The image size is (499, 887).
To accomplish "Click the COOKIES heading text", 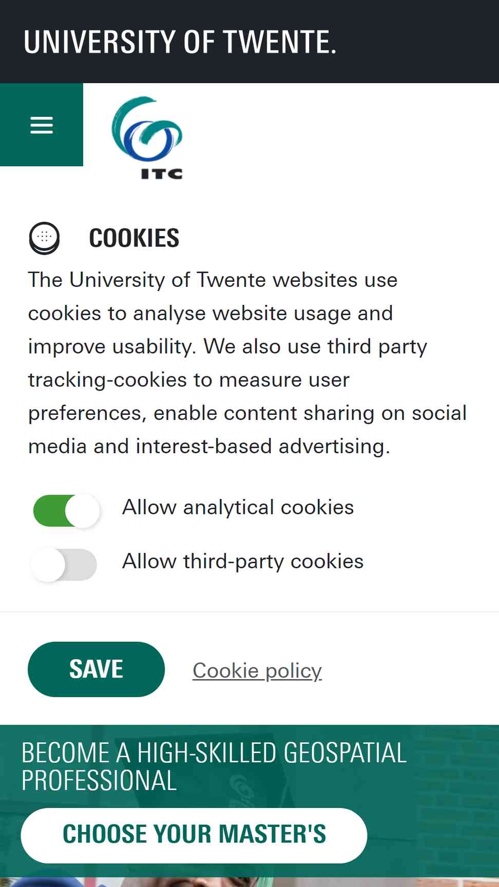I will pos(134,238).
